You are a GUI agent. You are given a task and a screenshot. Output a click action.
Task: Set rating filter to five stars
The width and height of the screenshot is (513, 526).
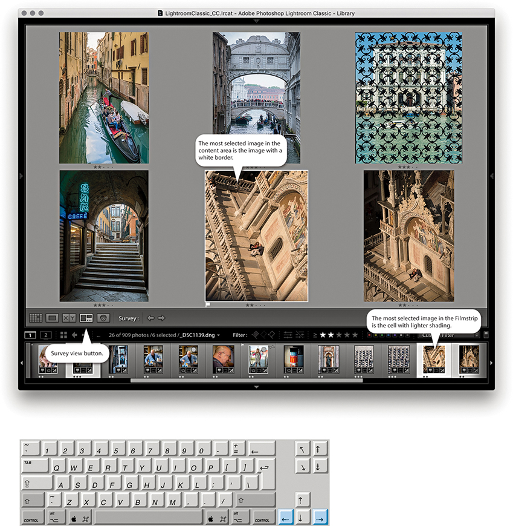pyautogui.click(x=355, y=335)
